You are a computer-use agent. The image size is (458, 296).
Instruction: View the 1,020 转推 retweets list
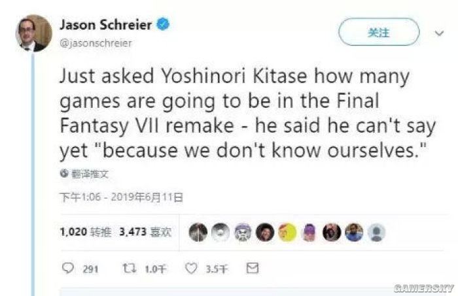point(86,232)
